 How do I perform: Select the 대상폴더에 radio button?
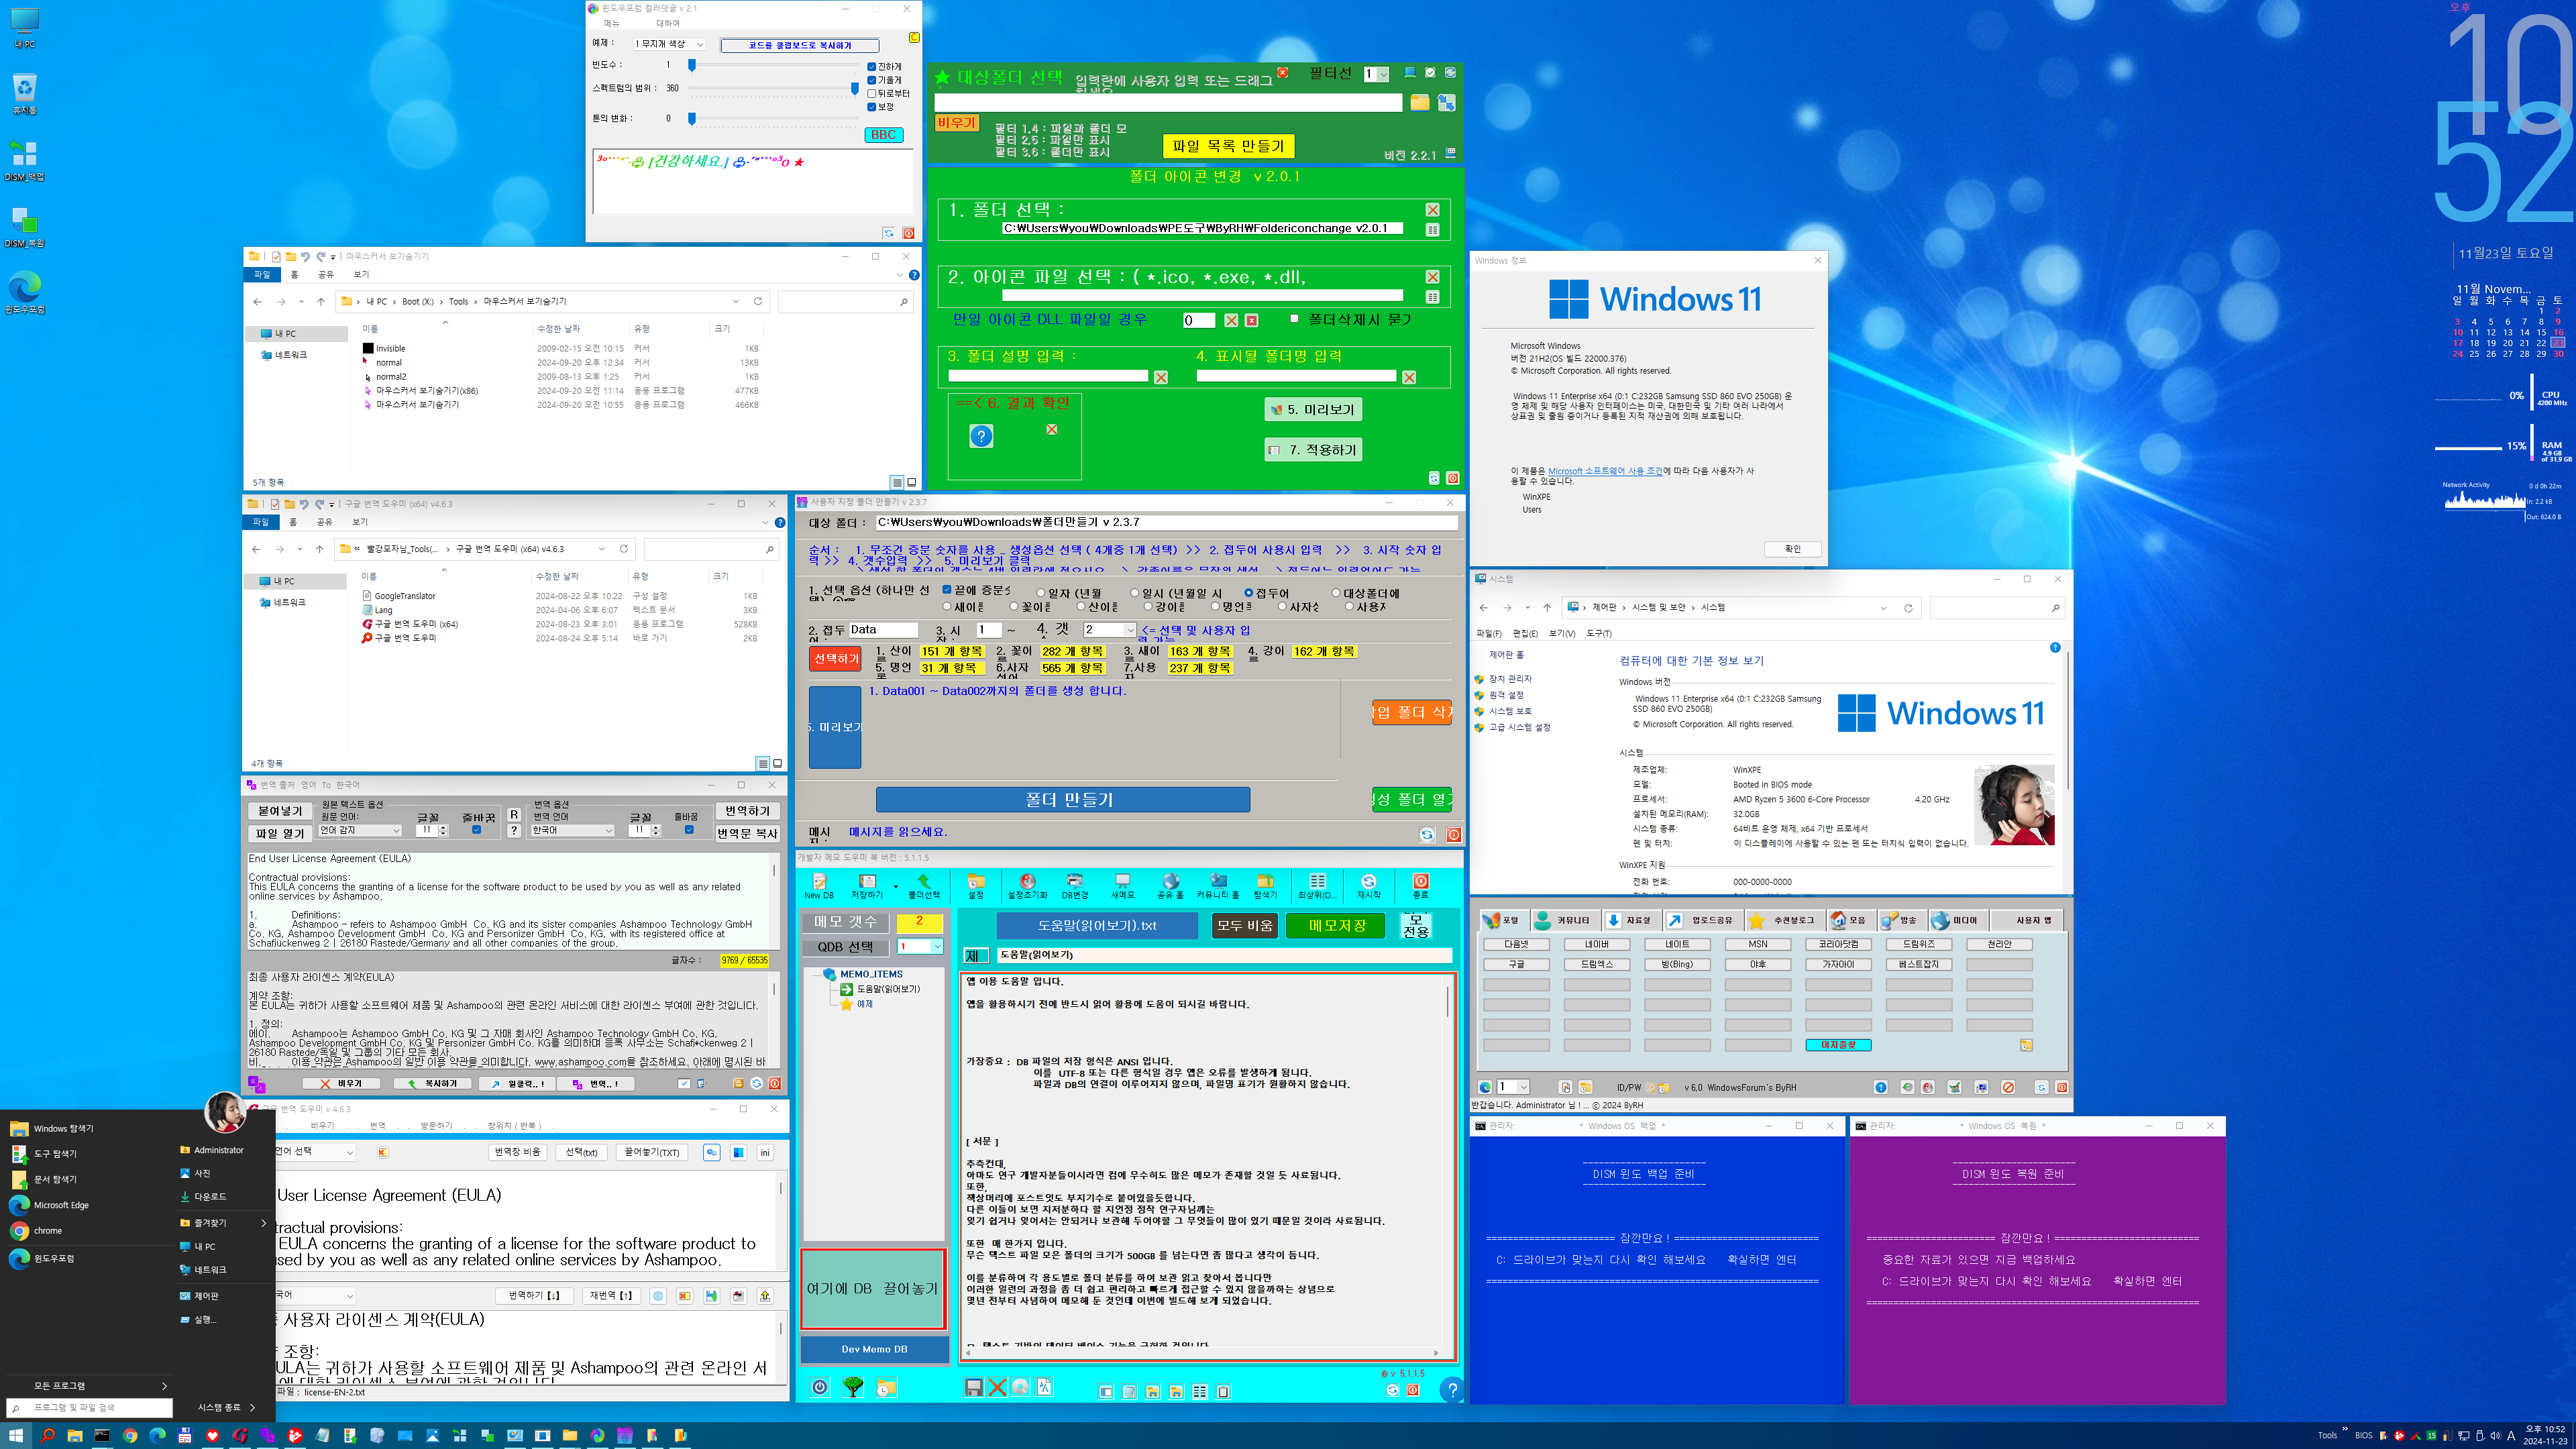[1335, 593]
